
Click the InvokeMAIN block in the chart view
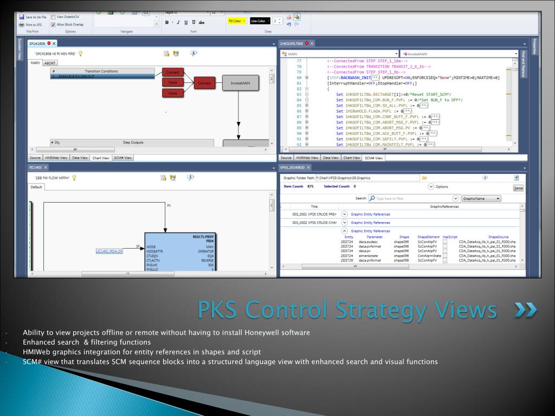pyautogui.click(x=241, y=83)
